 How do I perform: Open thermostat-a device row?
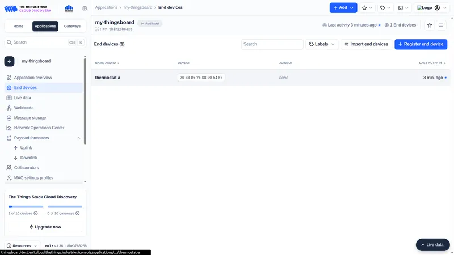point(271,78)
